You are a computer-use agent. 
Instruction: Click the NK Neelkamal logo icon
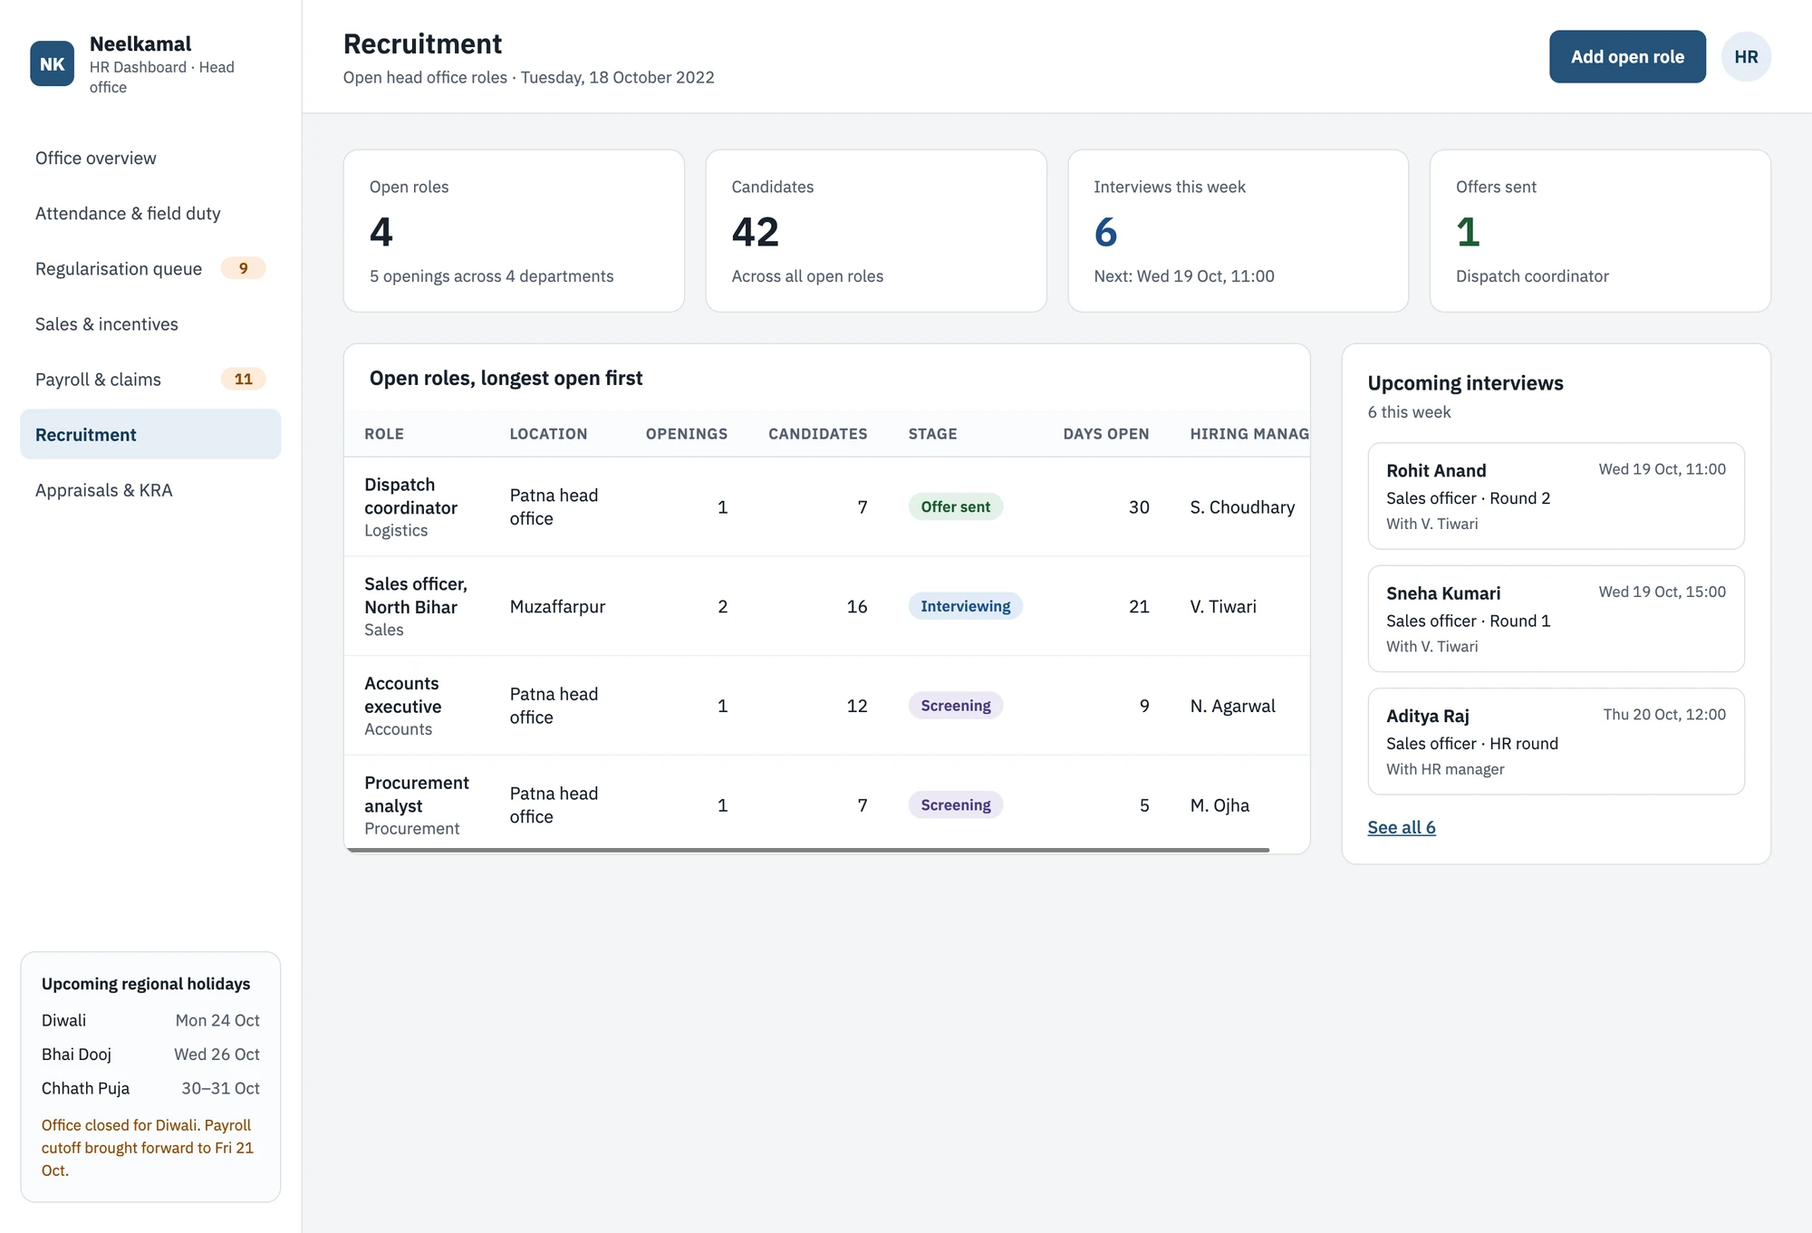tap(52, 63)
